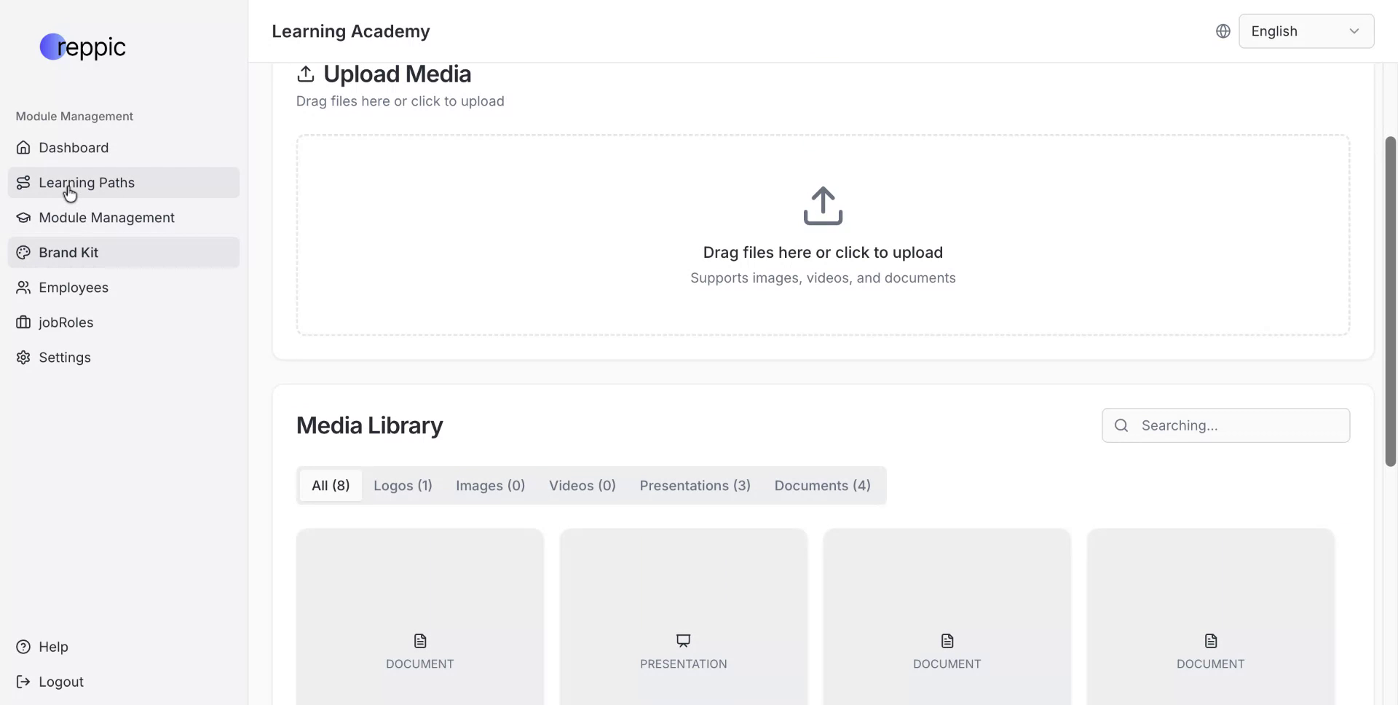The width and height of the screenshot is (1398, 705).
Task: Switch to the Videos (0) tab
Action: pyautogui.click(x=582, y=485)
